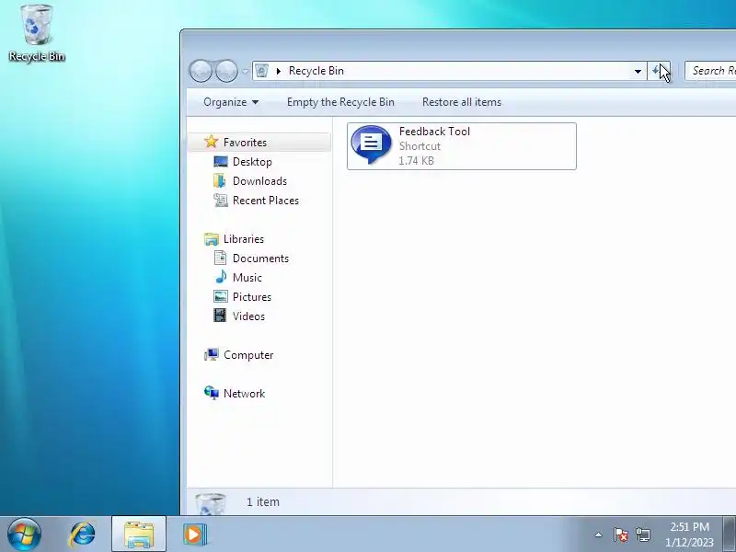
Task: Click the Network globe icon
Action: pyautogui.click(x=212, y=393)
